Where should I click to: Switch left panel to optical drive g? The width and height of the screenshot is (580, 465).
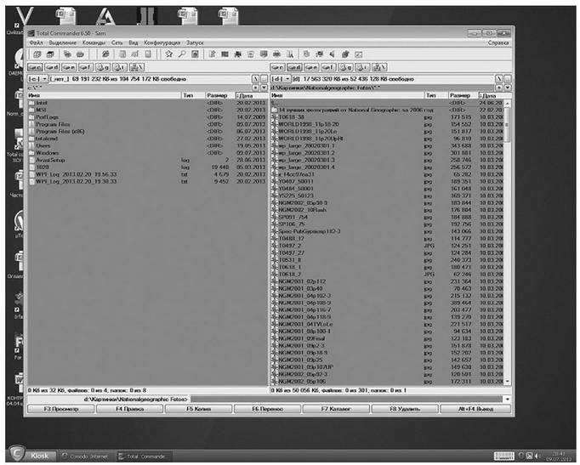pyautogui.click(x=103, y=67)
